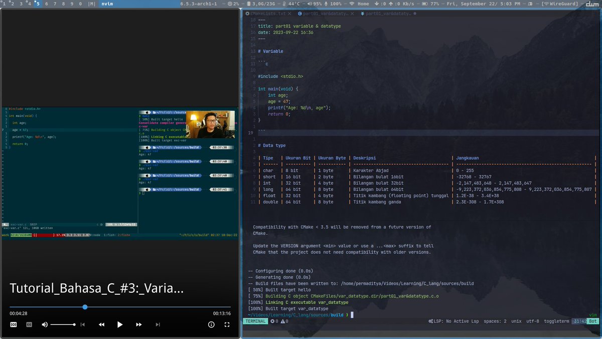The height and width of the screenshot is (339, 602).
Task: Click the toggleterm filetype indicator
Action: pyautogui.click(x=556, y=321)
